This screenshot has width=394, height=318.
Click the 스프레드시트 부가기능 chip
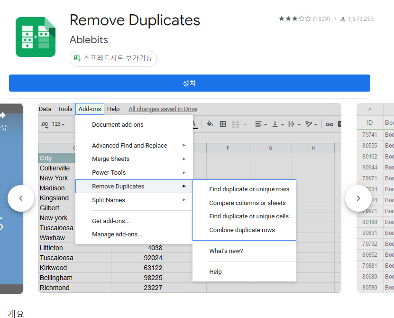pyautogui.click(x=113, y=59)
